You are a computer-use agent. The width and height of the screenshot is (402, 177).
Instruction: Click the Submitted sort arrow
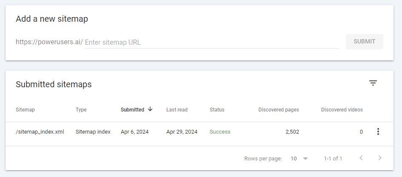[x=150, y=109]
